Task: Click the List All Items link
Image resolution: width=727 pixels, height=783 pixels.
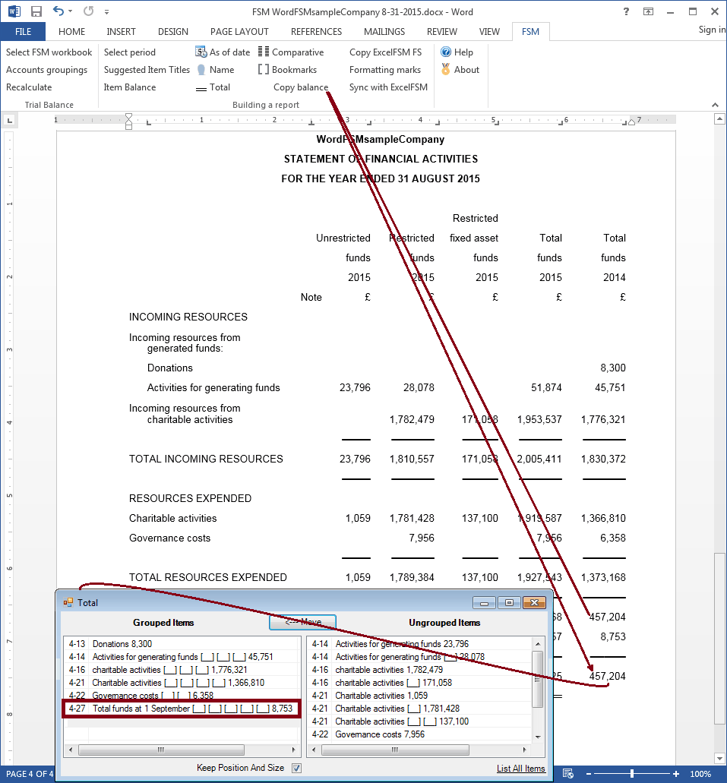Action: click(520, 769)
